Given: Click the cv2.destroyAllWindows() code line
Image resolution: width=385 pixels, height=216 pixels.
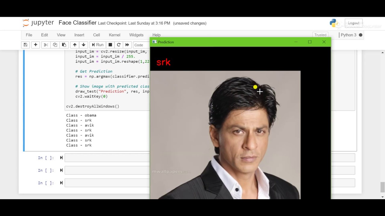Looking at the screenshot, I should click(93, 106).
